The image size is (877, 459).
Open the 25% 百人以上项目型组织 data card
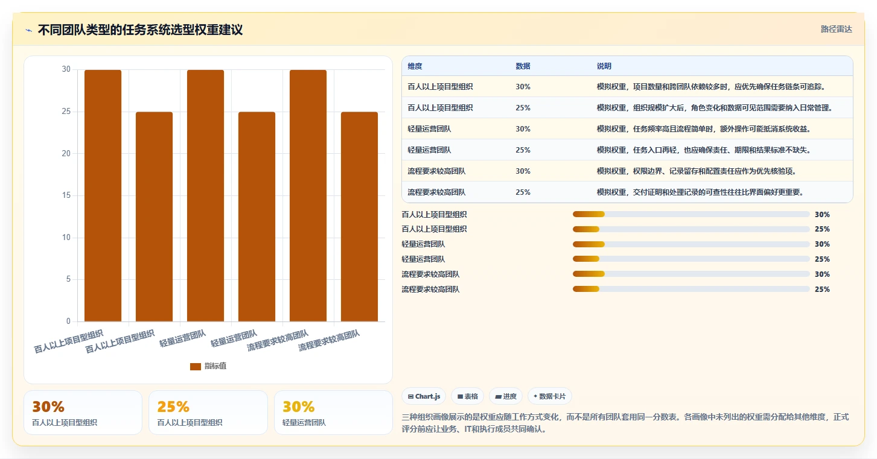coord(208,413)
